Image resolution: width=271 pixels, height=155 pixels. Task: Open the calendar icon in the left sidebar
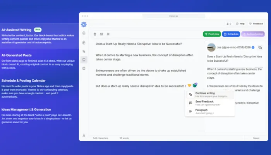click(84, 68)
